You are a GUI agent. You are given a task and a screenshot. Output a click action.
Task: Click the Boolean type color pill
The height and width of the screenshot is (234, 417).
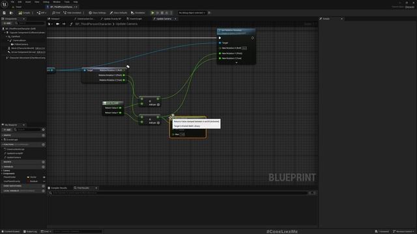pos(28,181)
